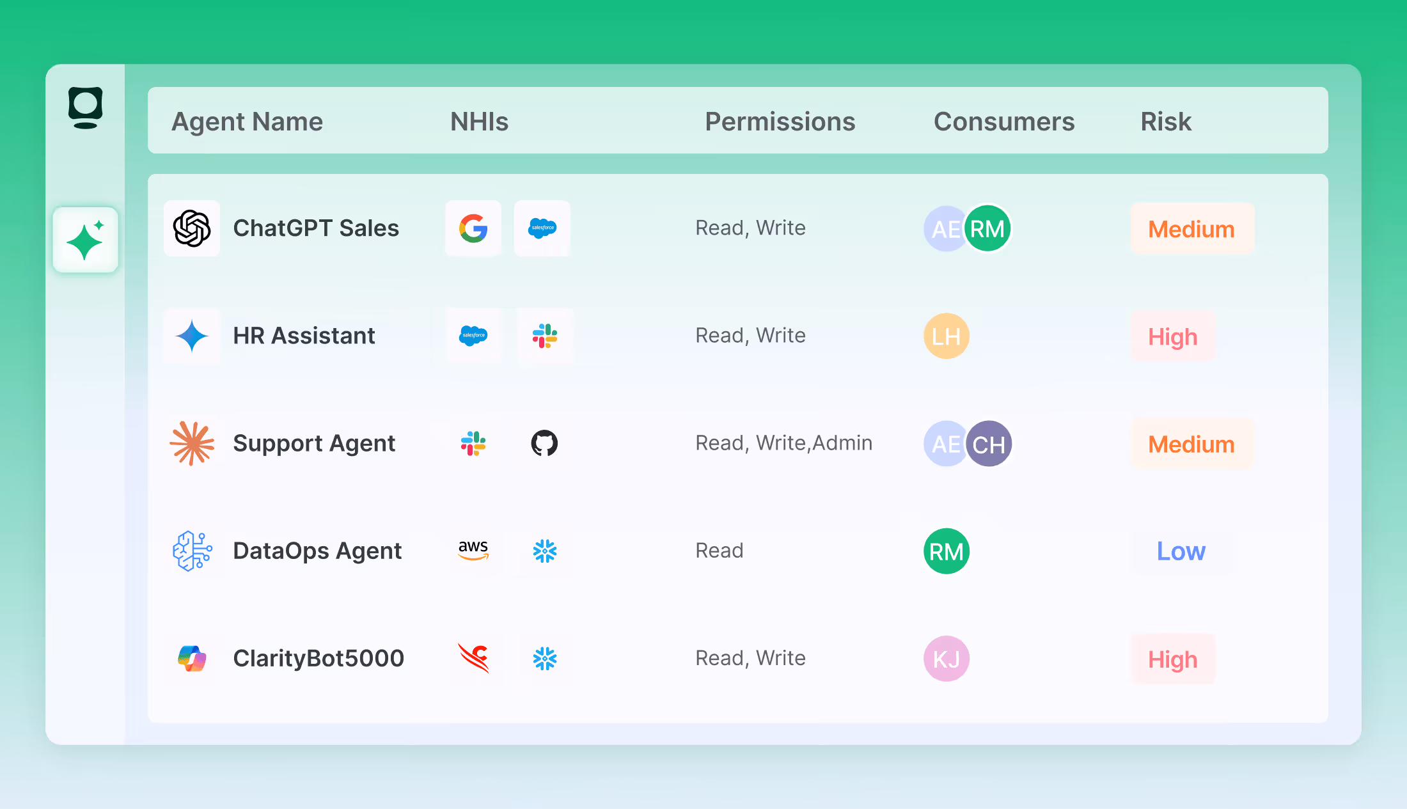Click the red NHI icon for ClarityBot5000
This screenshot has width=1407, height=809.
click(x=473, y=658)
